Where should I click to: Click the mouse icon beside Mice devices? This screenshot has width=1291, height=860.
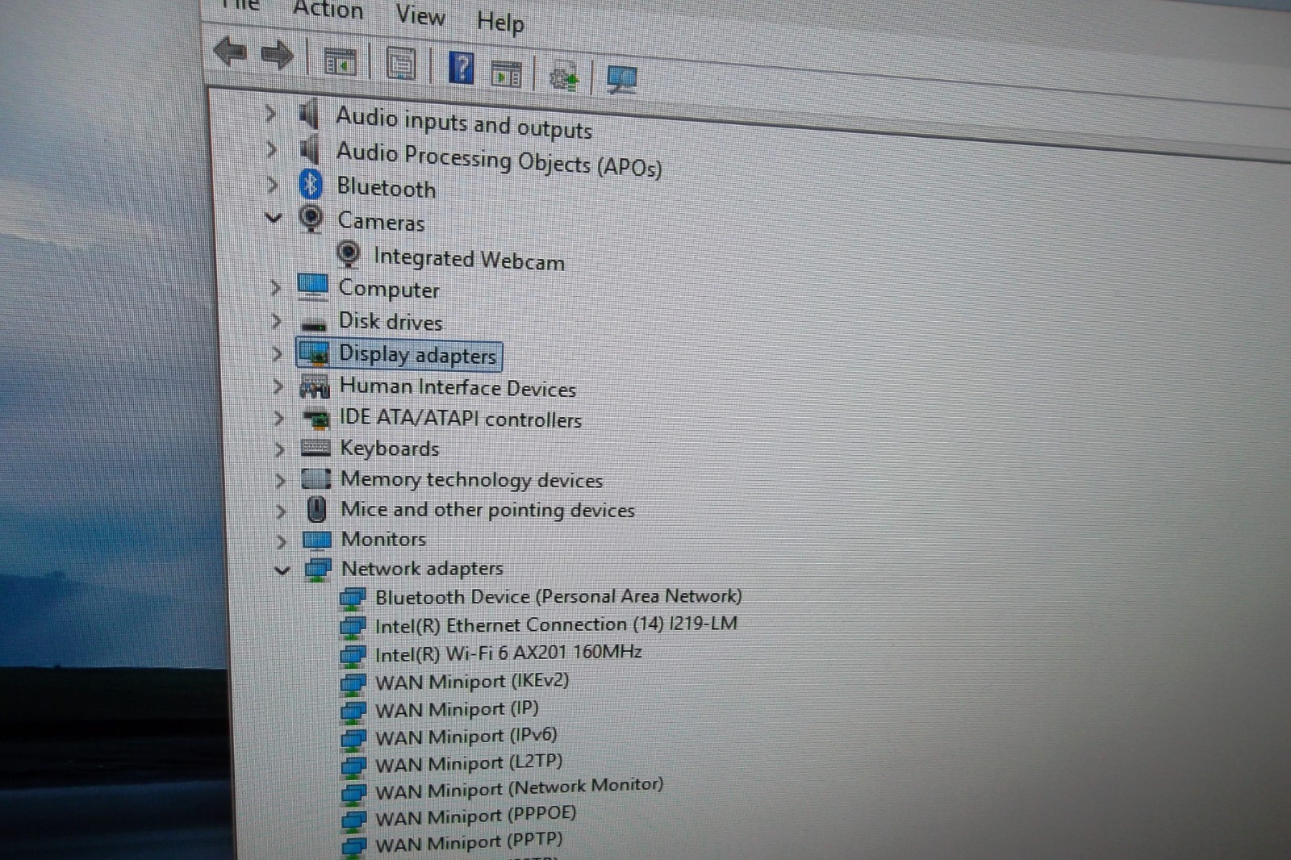317,509
